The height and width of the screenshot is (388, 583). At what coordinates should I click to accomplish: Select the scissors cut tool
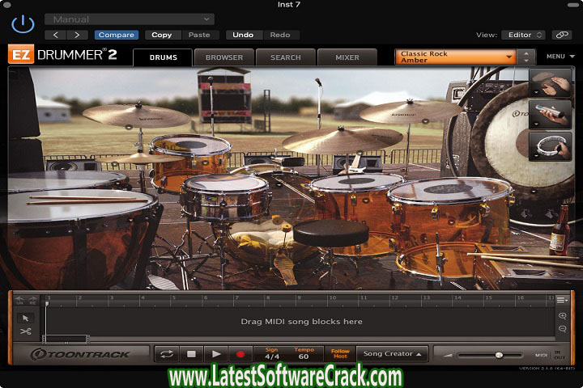25,331
